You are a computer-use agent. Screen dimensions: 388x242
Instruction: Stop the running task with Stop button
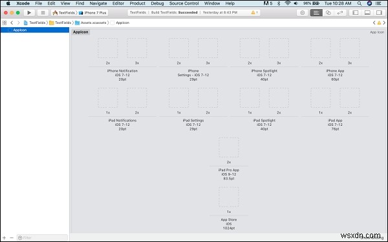[x=43, y=13]
